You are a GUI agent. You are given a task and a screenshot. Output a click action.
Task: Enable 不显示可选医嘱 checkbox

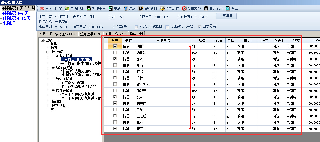pyautogui.click(x=136, y=27)
